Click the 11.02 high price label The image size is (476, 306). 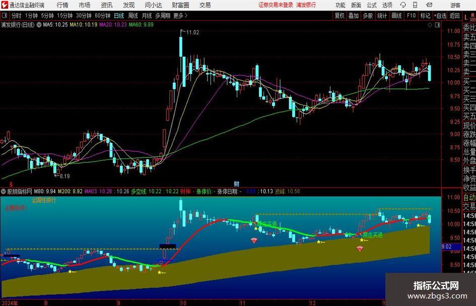[192, 33]
